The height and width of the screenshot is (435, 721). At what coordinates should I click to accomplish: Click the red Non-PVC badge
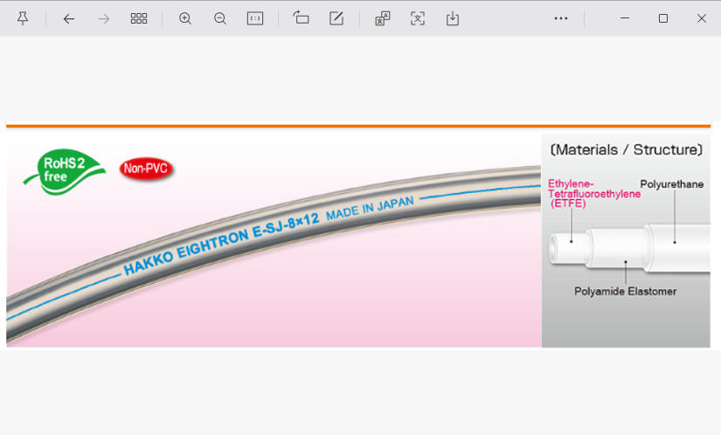pyautogui.click(x=146, y=169)
